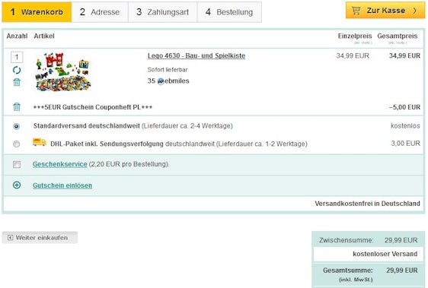Click the '35' webmiles points number

coord(152,81)
